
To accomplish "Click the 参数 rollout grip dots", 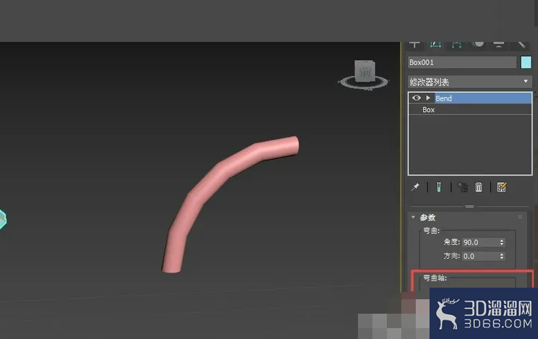I will tap(520, 217).
